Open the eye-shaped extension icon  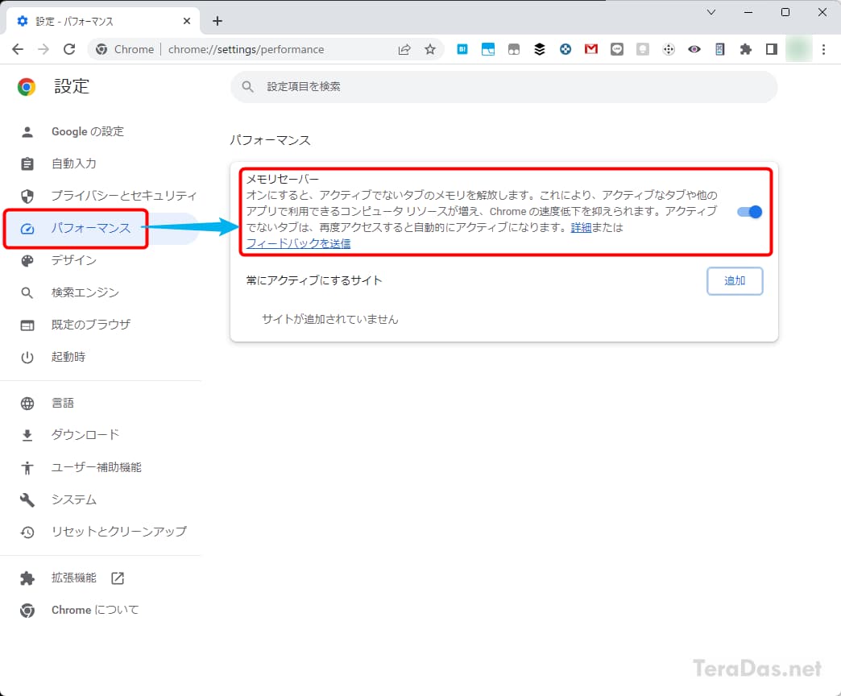(x=694, y=49)
